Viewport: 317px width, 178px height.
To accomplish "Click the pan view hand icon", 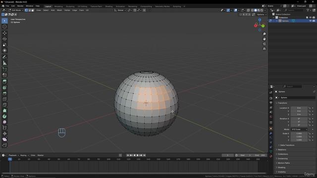I will (x=264, y=39).
